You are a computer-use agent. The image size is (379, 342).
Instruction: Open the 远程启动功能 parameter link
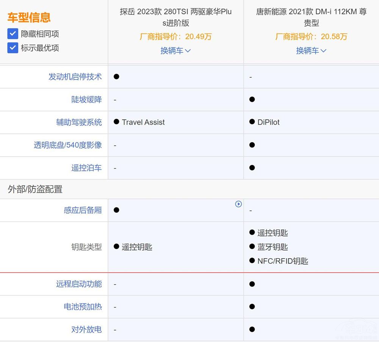pos(79,284)
